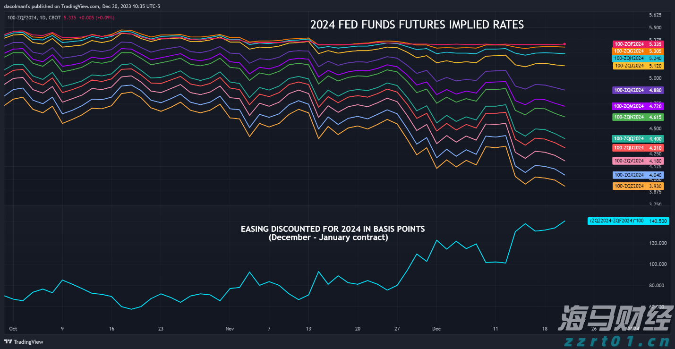Image resolution: width=675 pixels, height=349 pixels.
Task: Click the '2024 Fed Funds Futures Implied Rates' title
Action: pyautogui.click(x=417, y=25)
